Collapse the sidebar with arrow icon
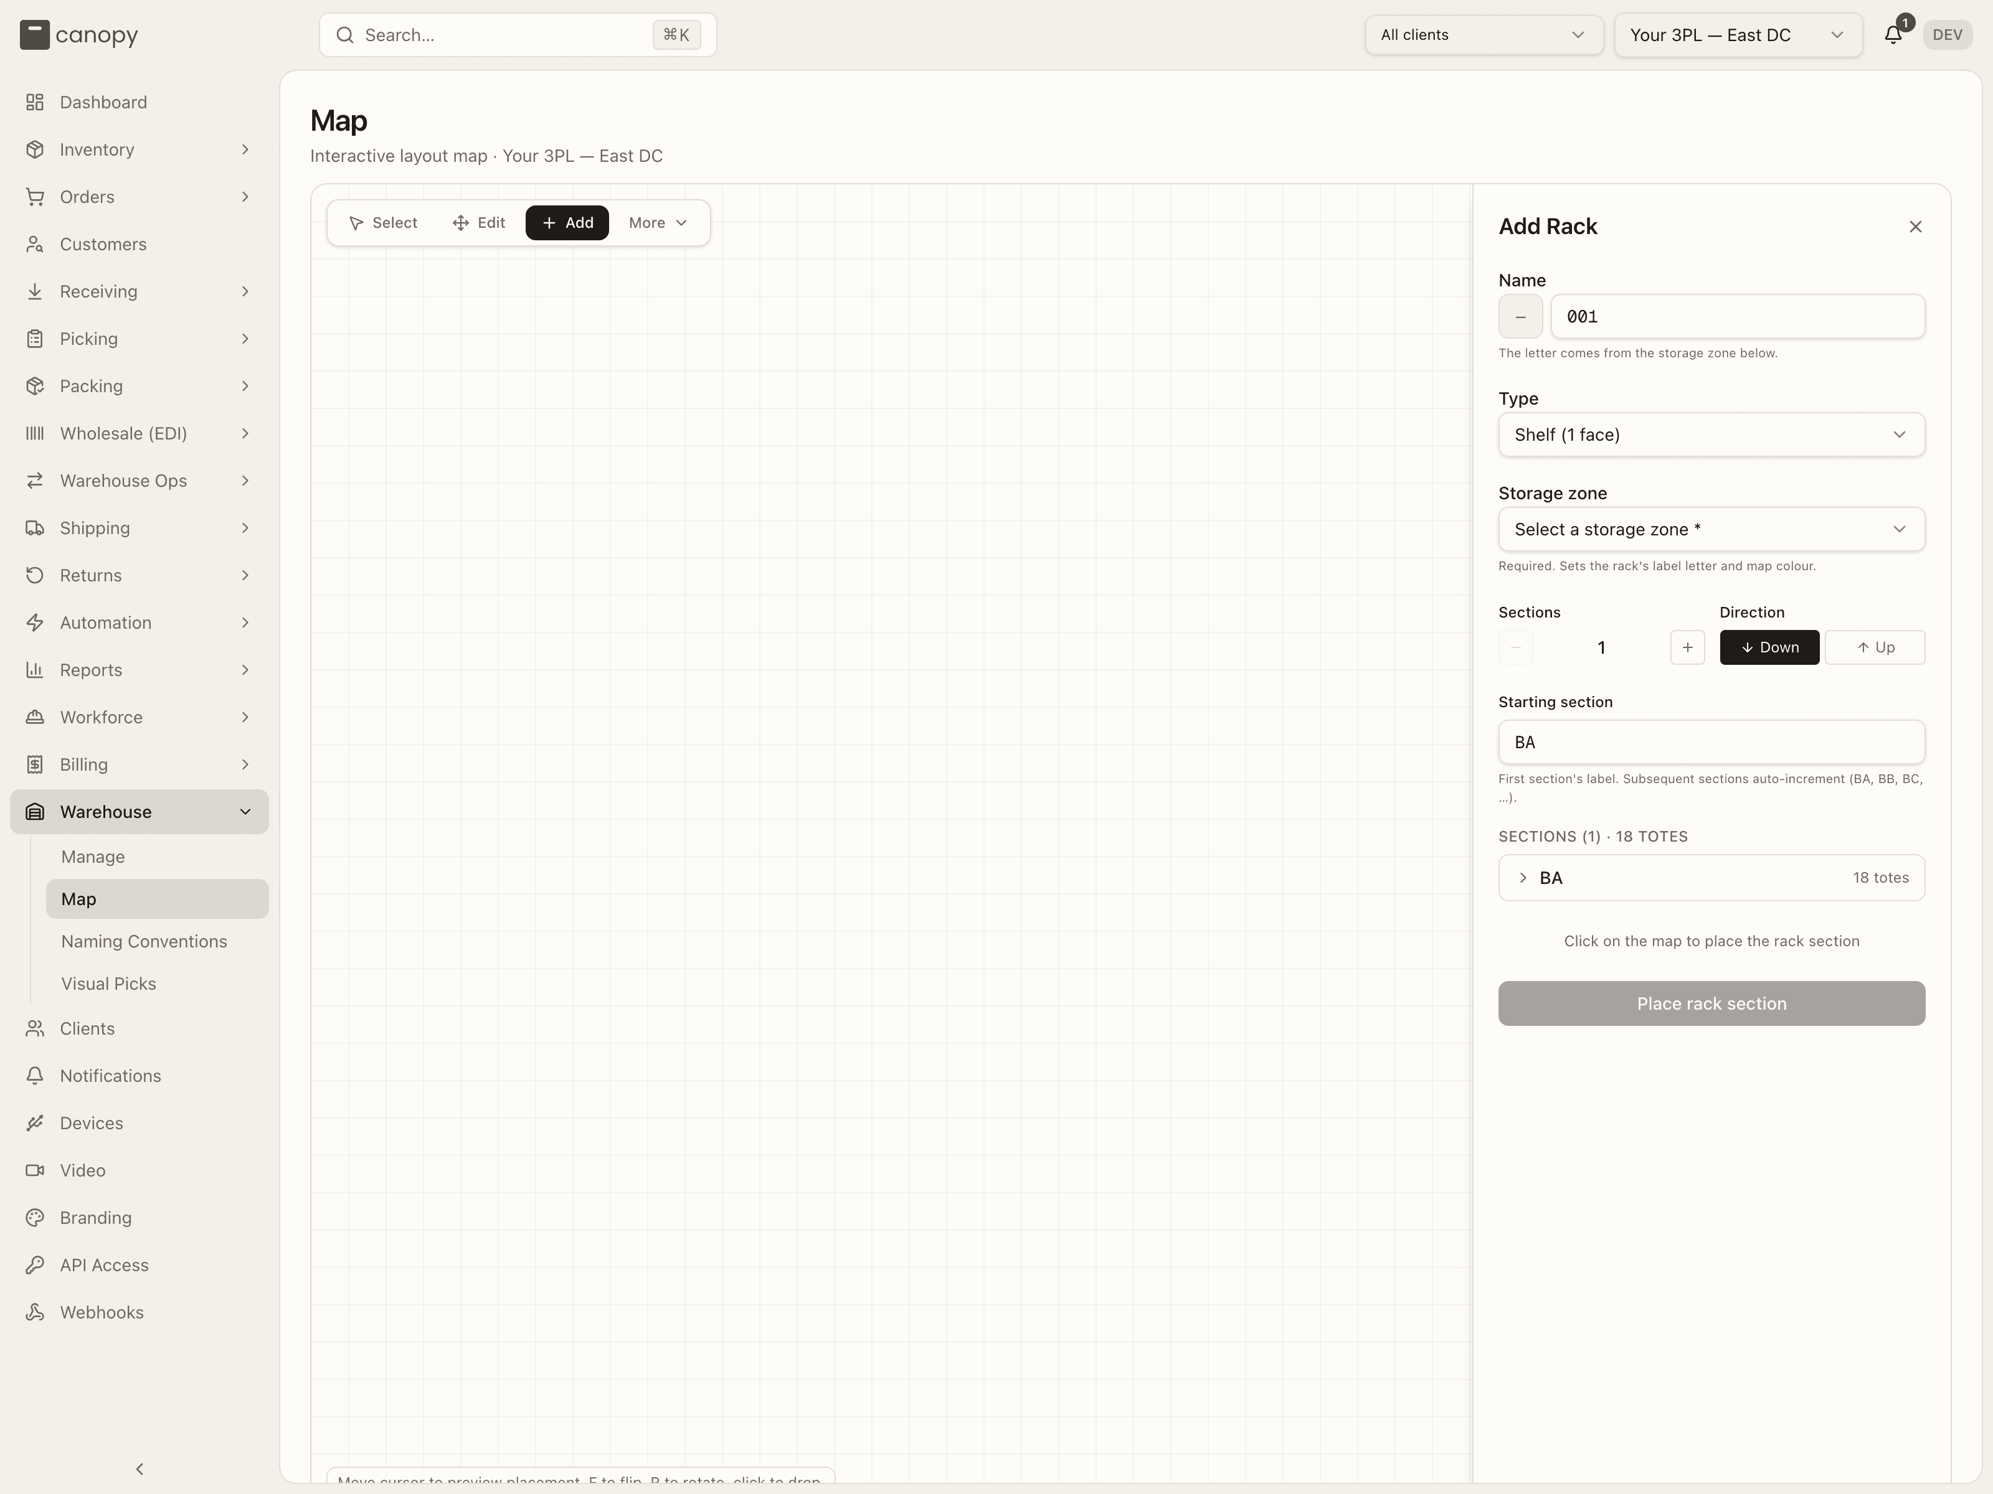This screenshot has width=1993, height=1494. 140,1468
